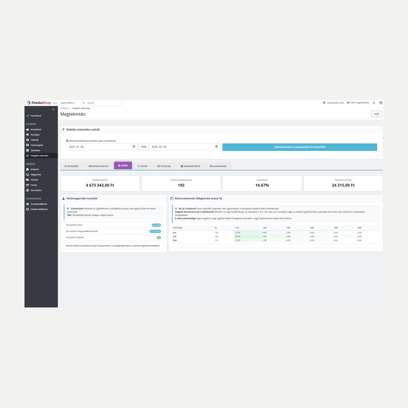The height and width of the screenshot is (408, 408).
Task: Click the Vásárlók person icon
Action: coord(27,140)
